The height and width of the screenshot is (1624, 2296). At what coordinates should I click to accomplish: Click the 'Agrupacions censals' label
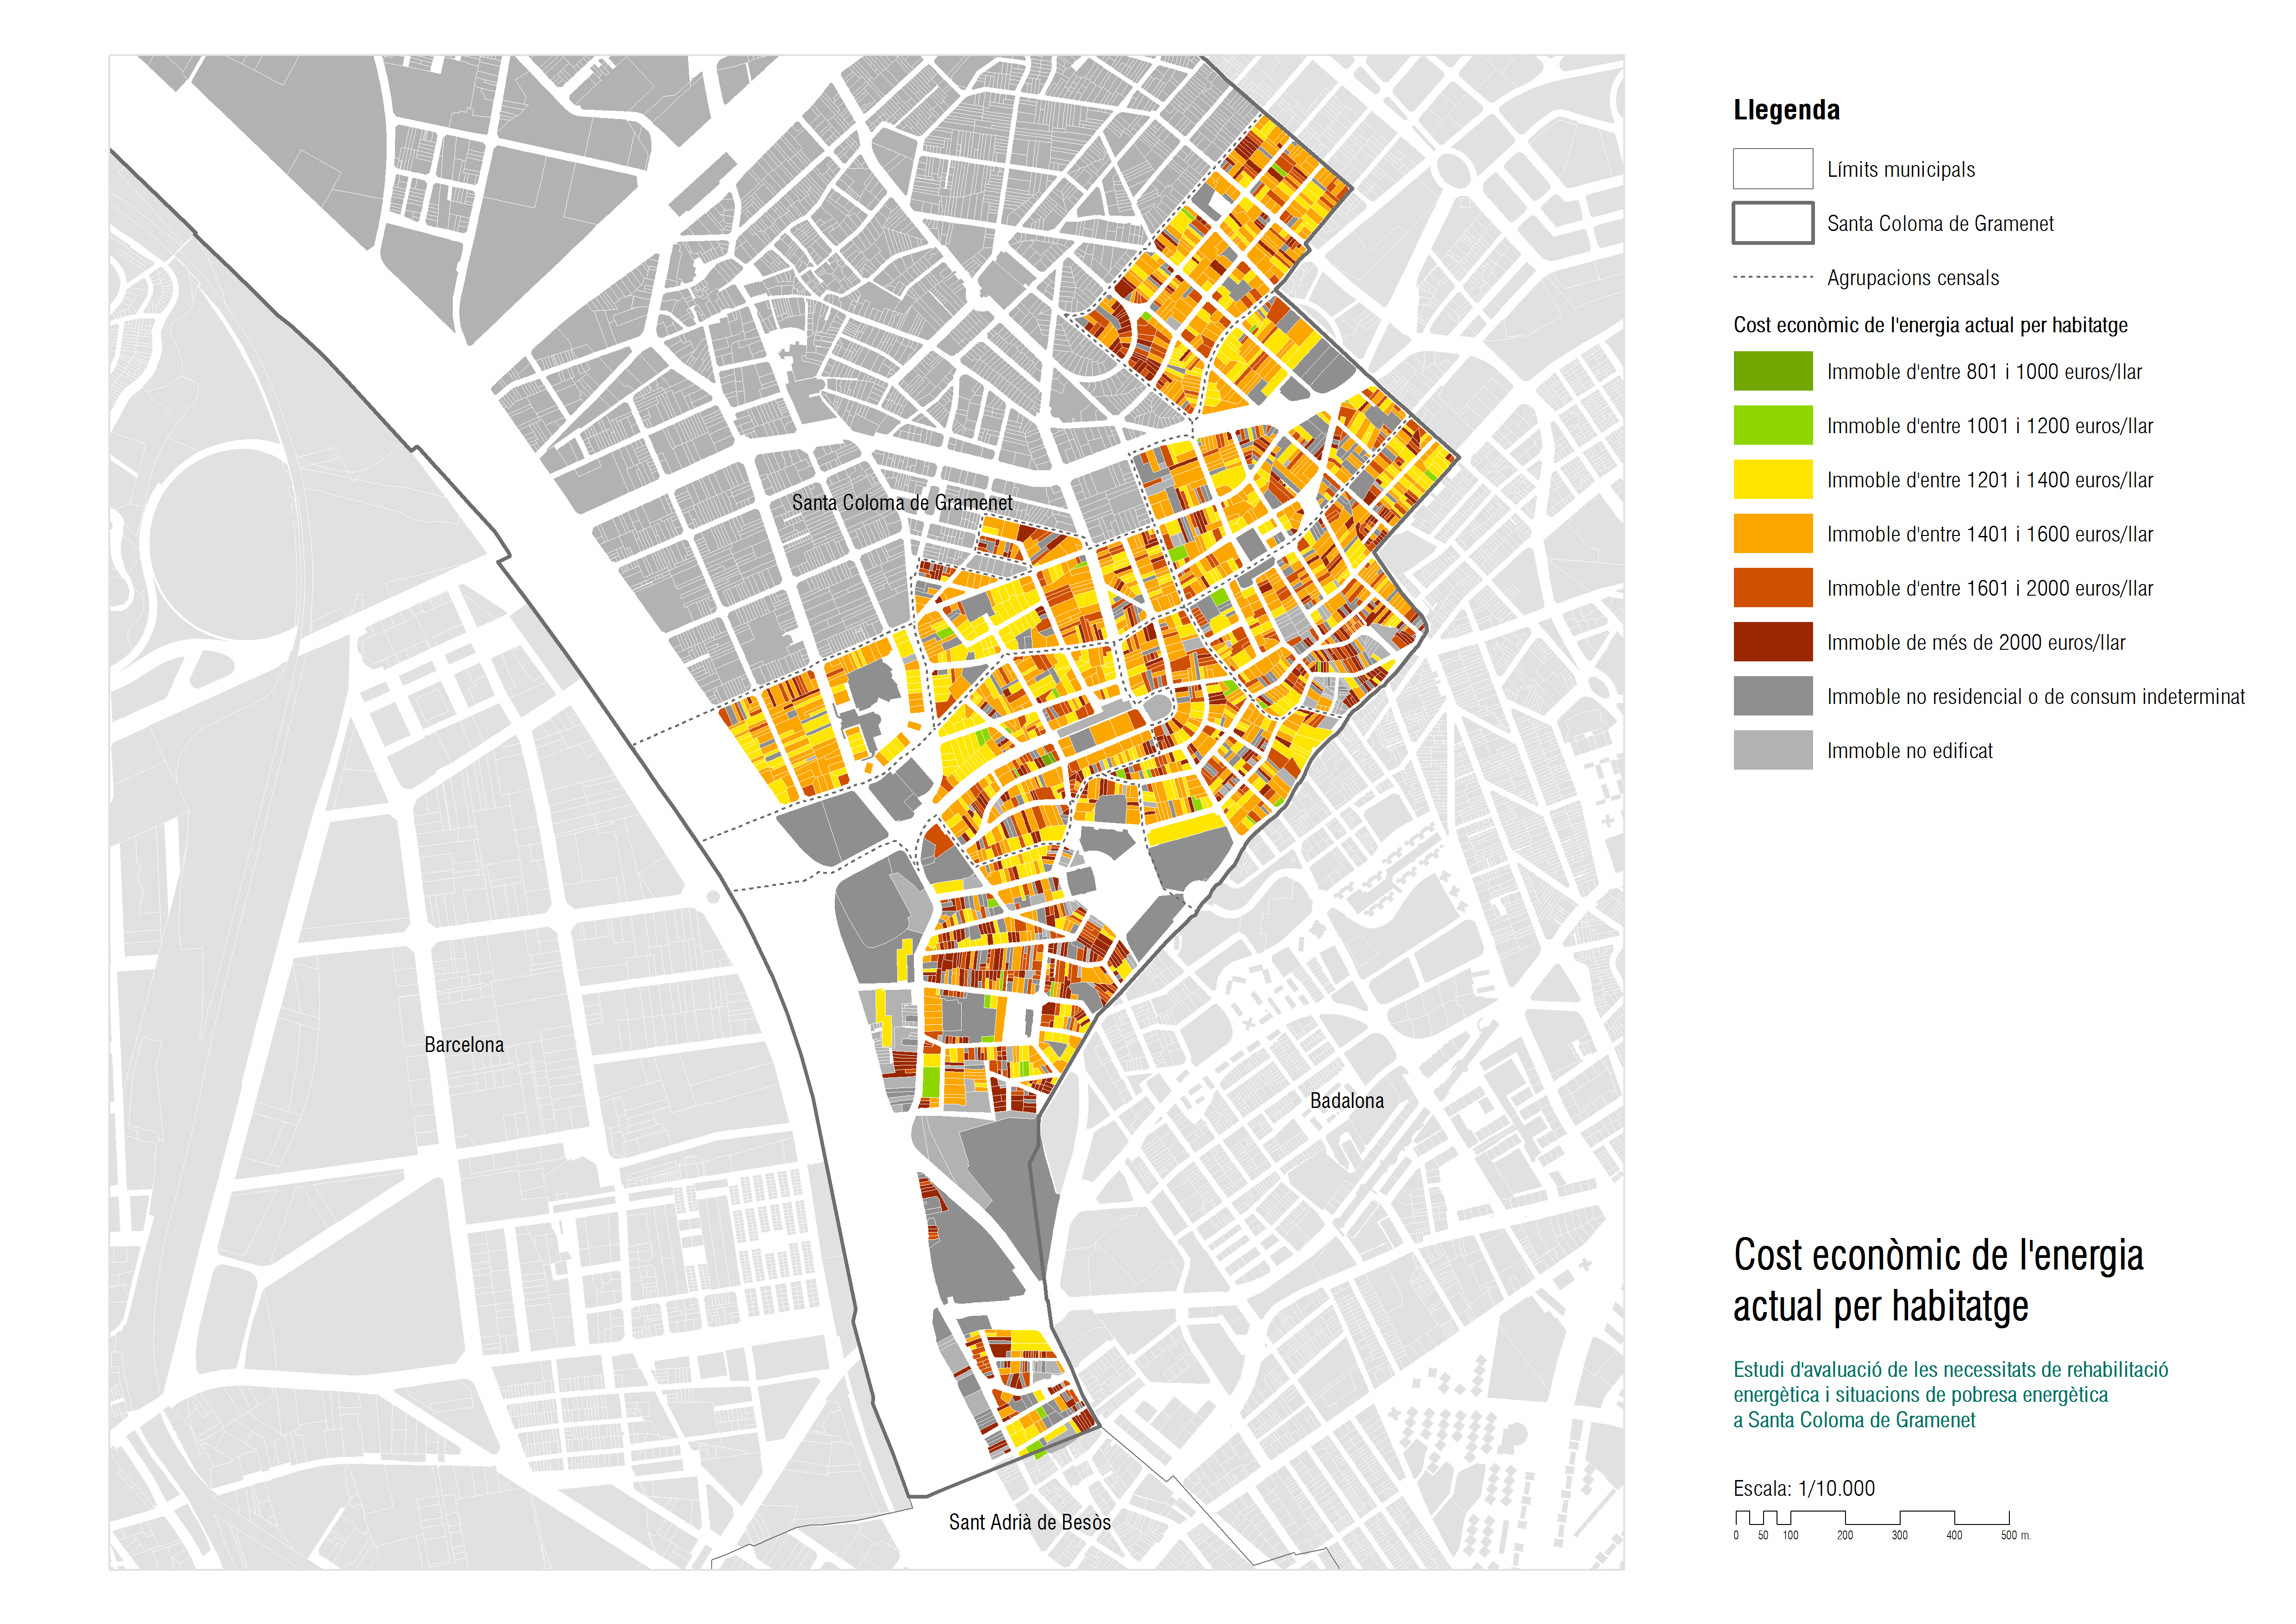tap(1913, 277)
